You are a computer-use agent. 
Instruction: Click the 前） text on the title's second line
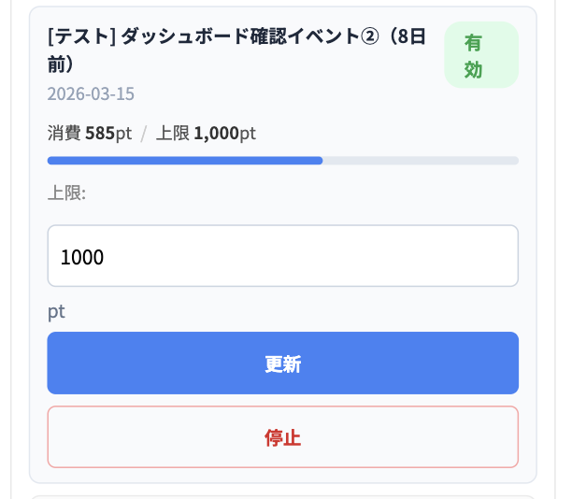[61, 64]
